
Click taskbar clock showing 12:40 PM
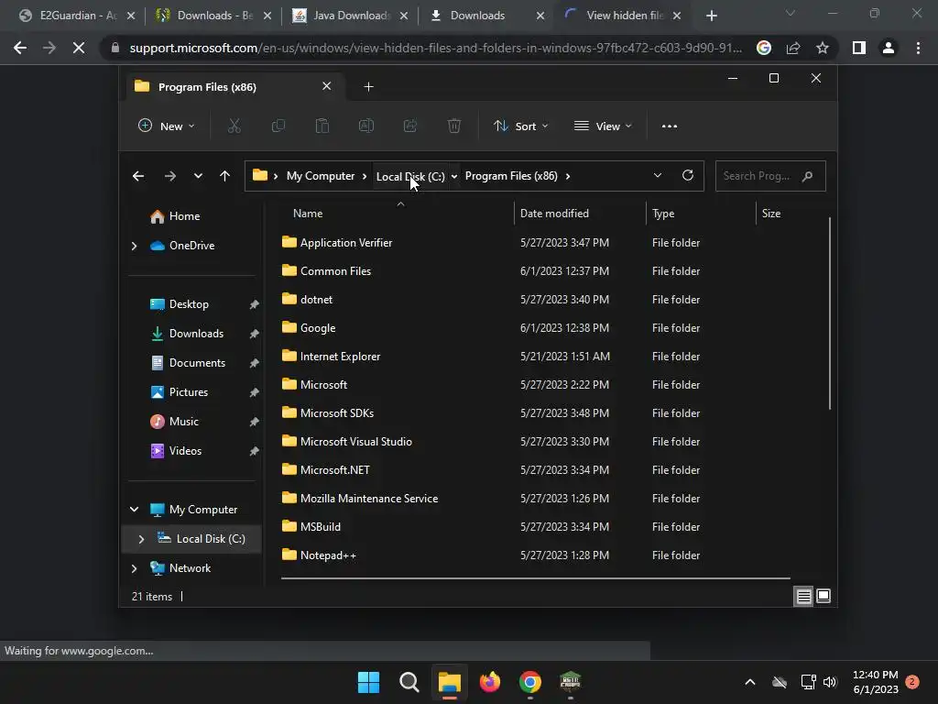[x=875, y=682]
